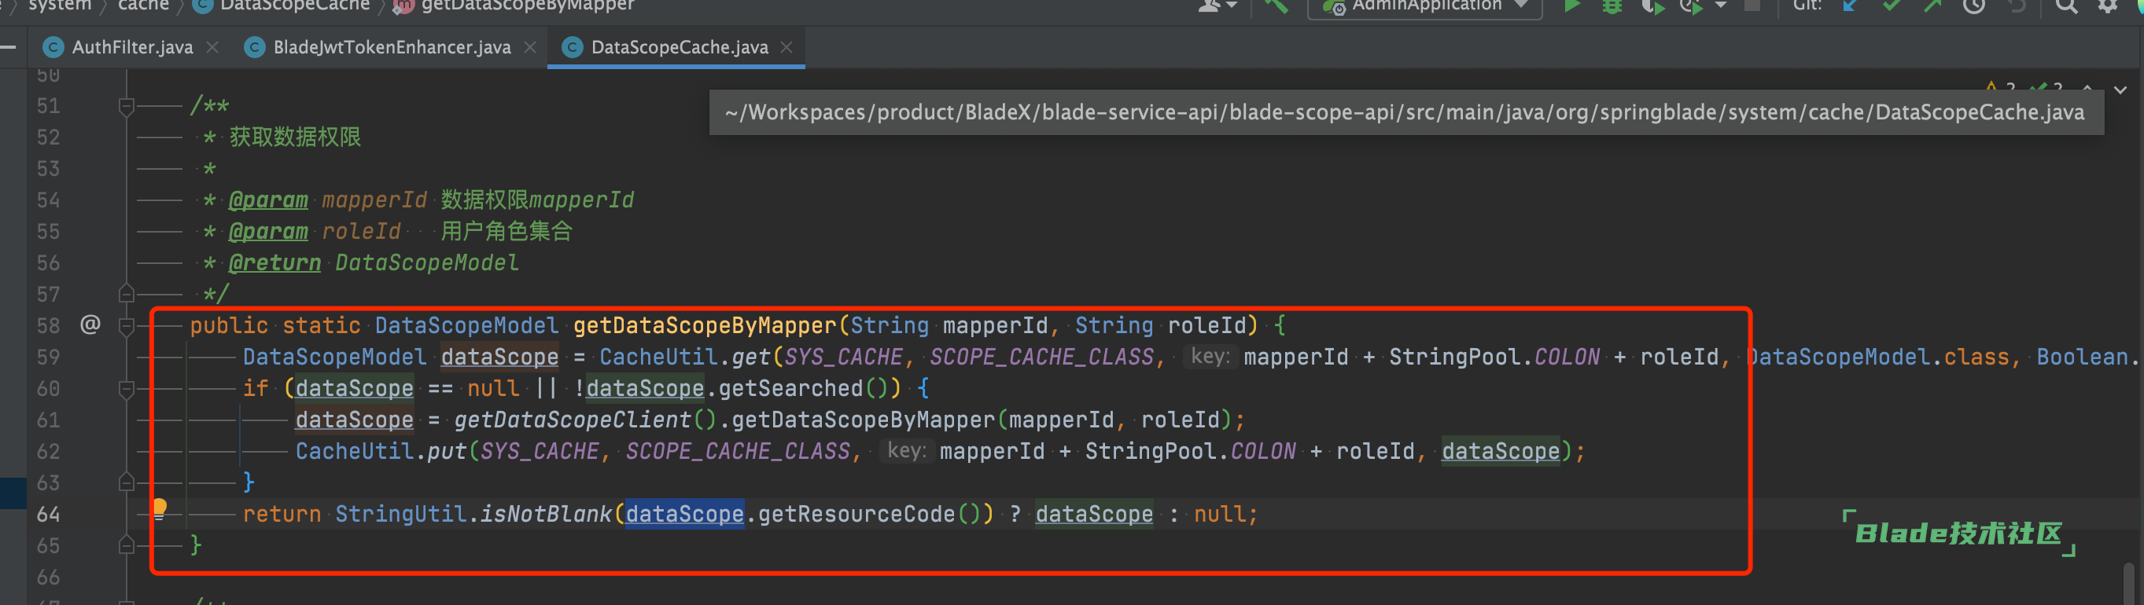Jump to previous highlighted error up arrow

tap(2087, 87)
